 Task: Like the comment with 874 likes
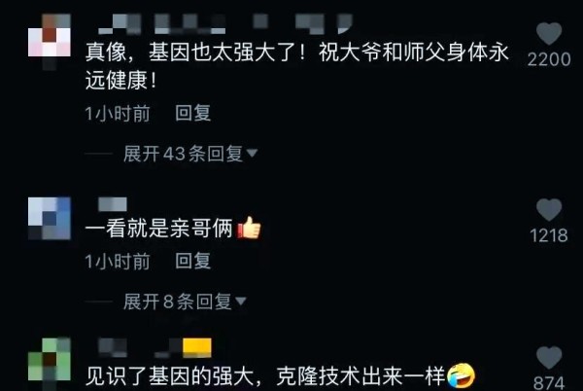[x=549, y=357]
